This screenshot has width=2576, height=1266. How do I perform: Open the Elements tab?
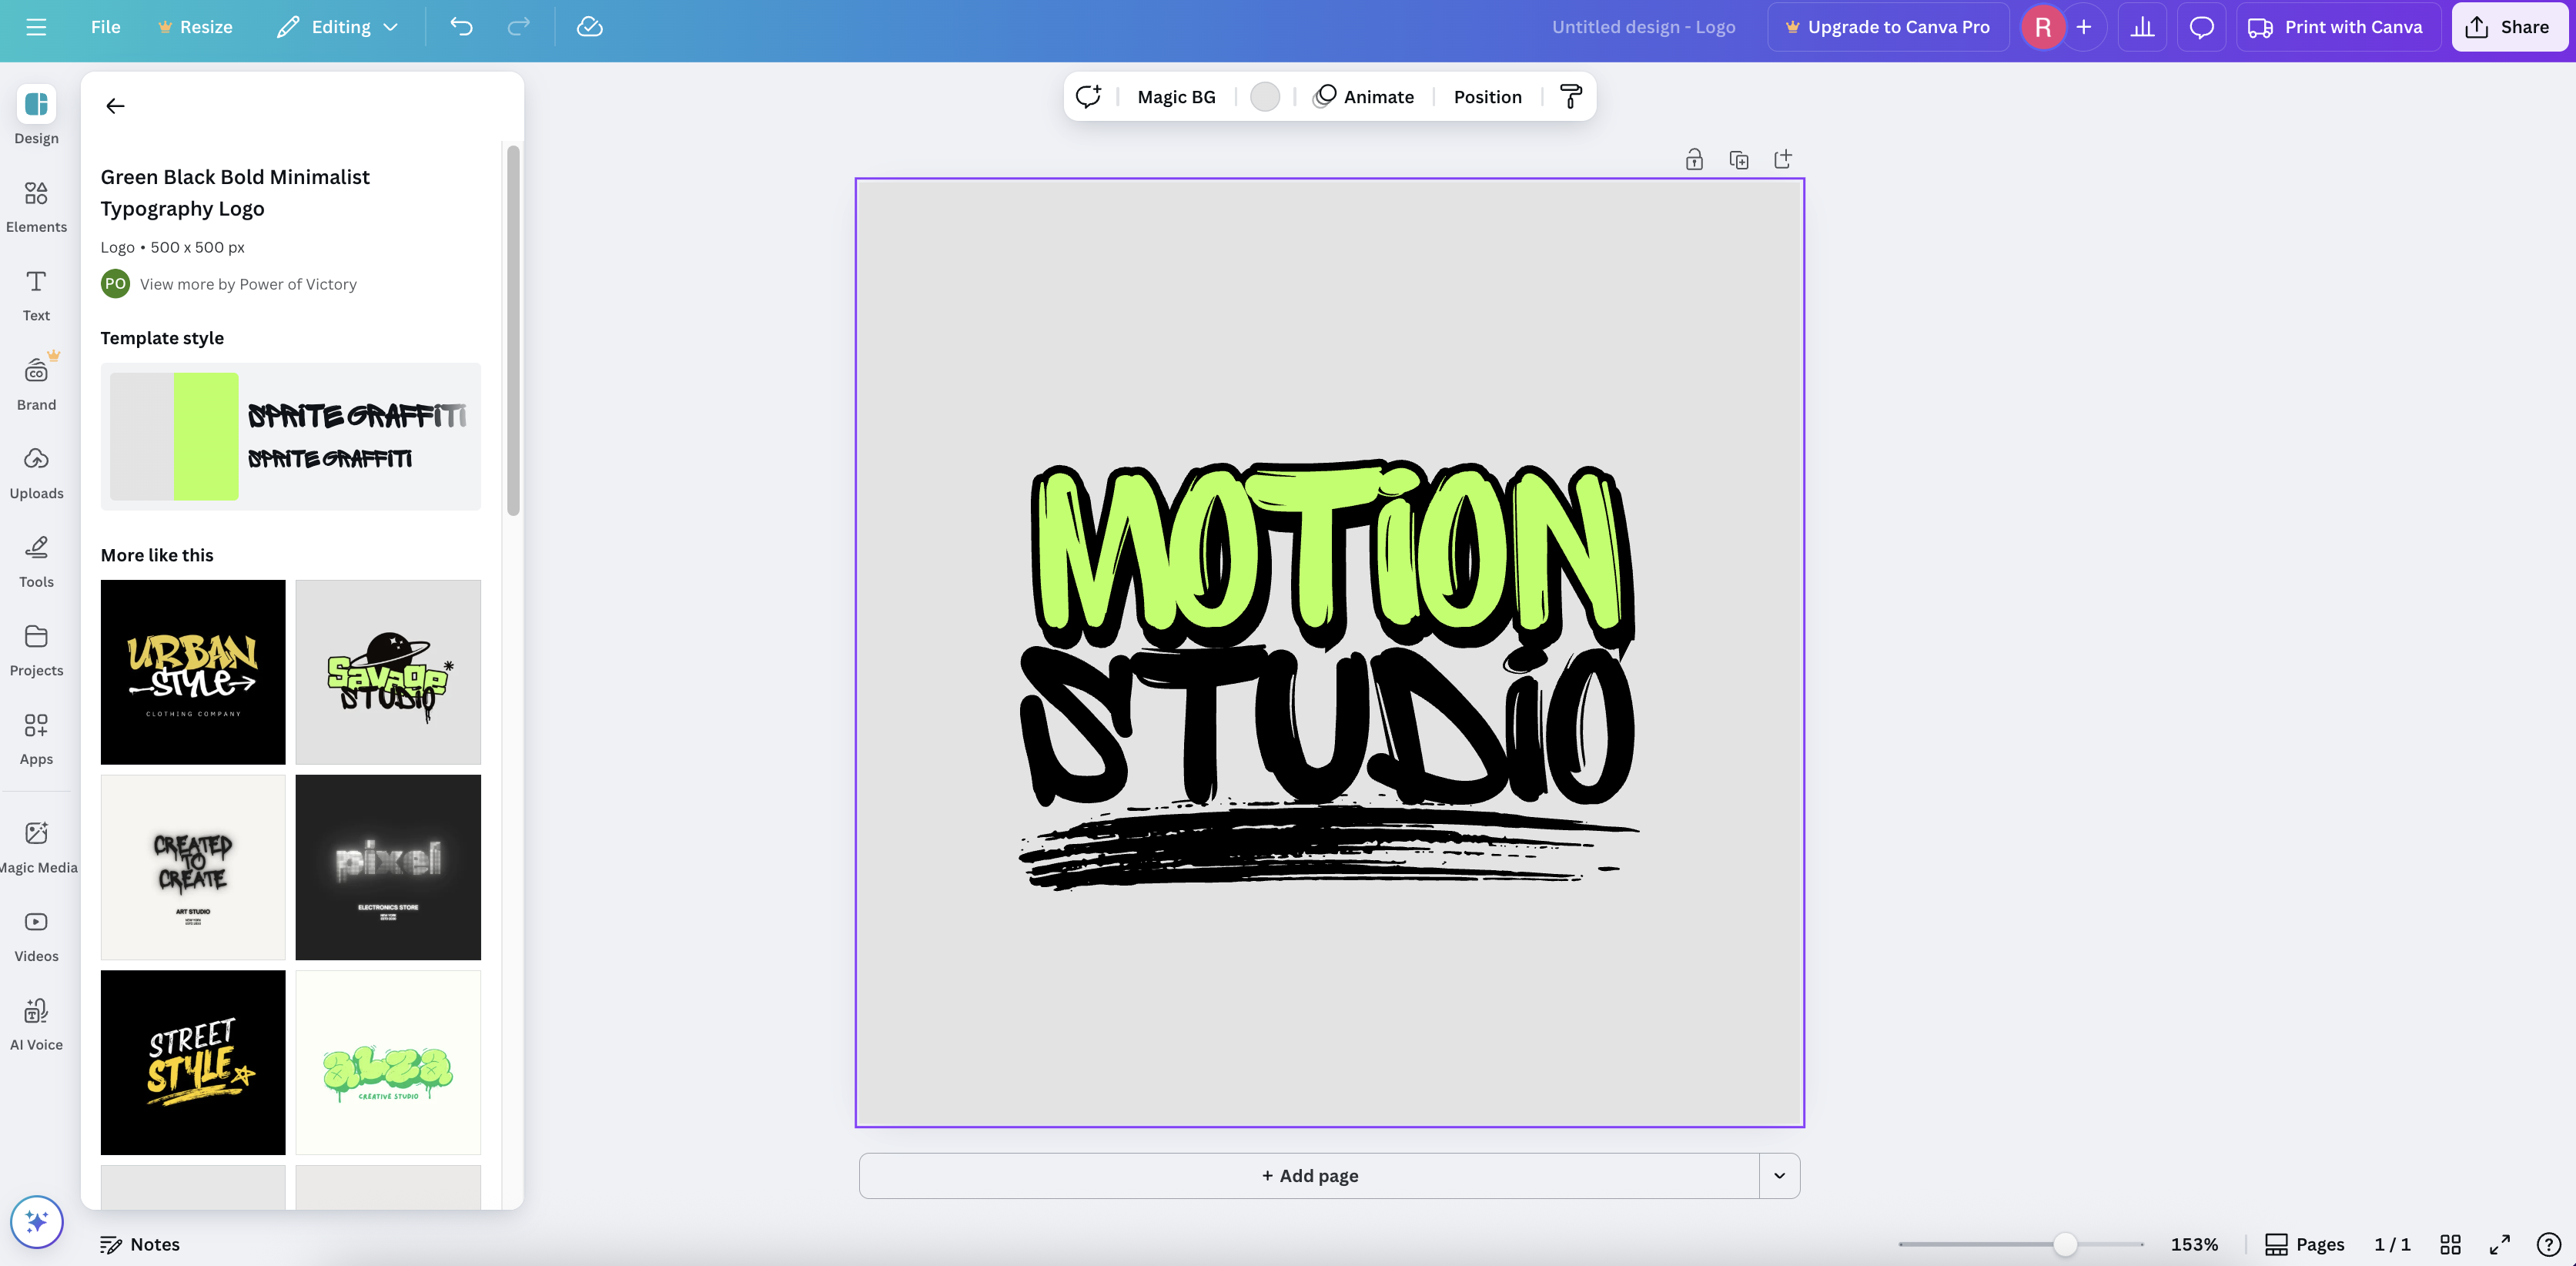(x=36, y=206)
